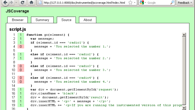The image size is (195, 110).
Task: Open the address bar history dropdown
Action: (x=135, y=3)
